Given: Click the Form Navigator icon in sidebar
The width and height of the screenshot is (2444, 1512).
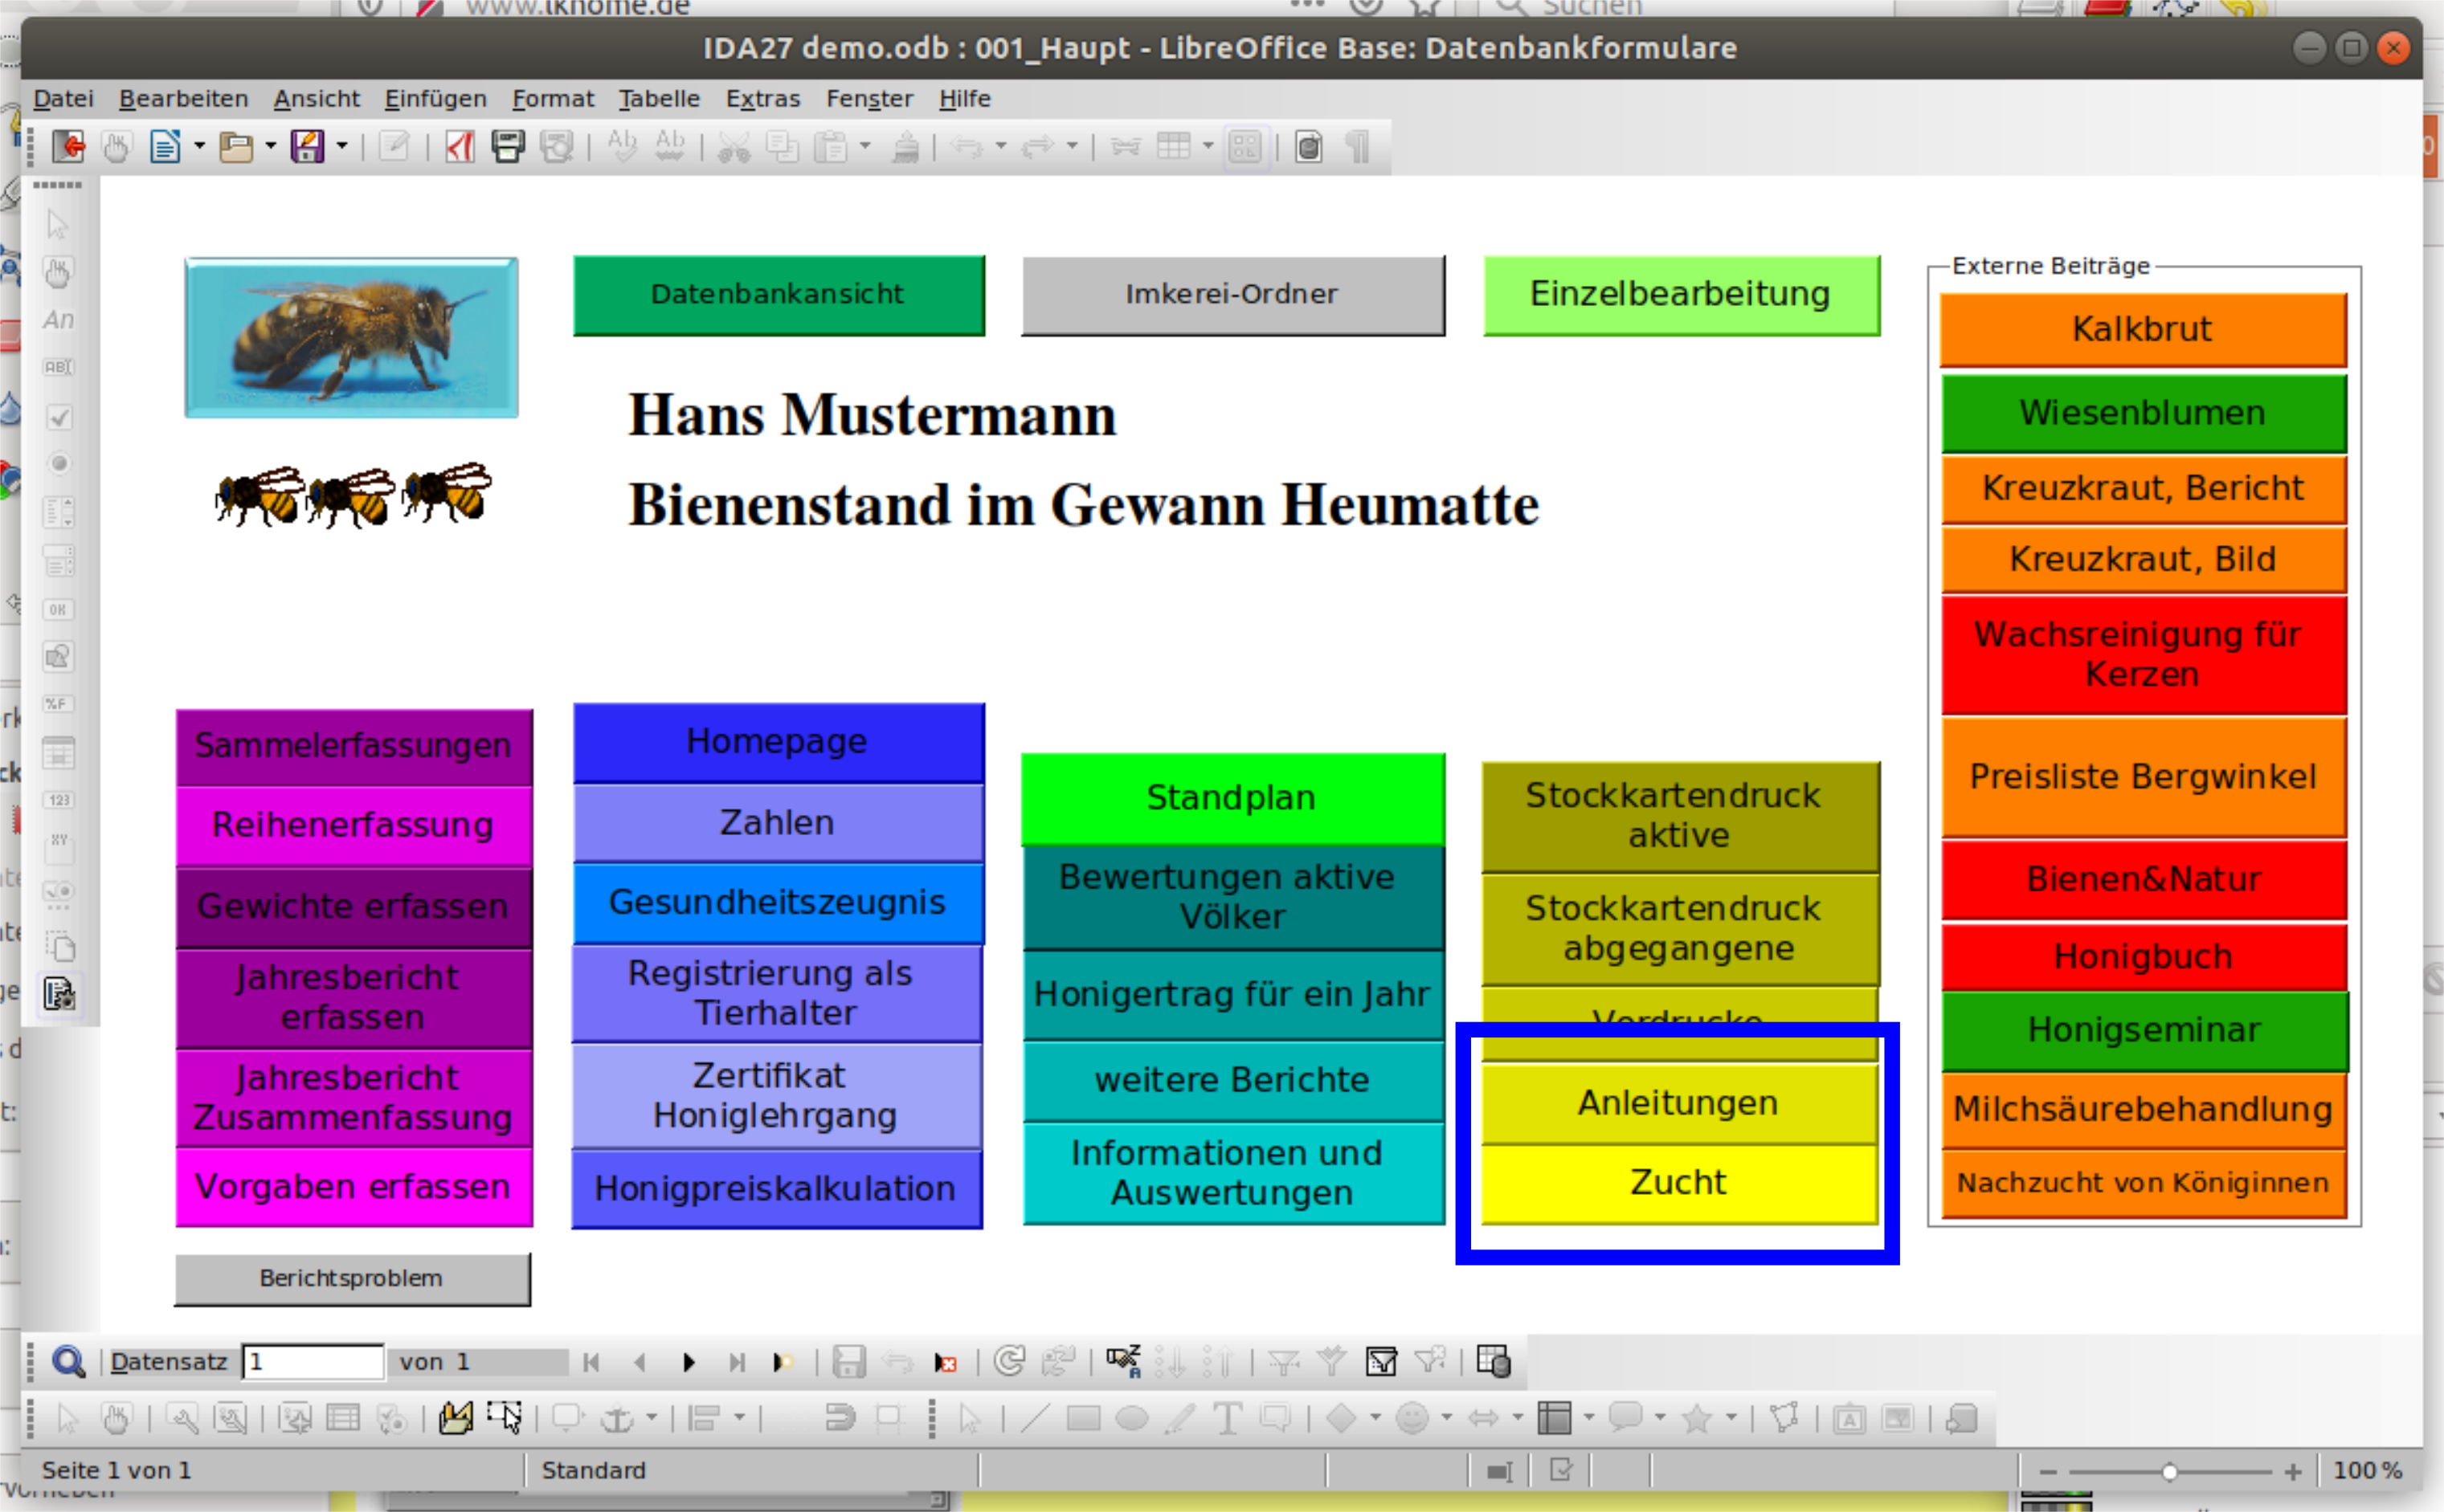Looking at the screenshot, I should (x=59, y=994).
